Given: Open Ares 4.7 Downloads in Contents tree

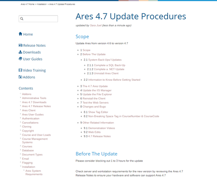Looking at the screenshot, I should click(x=34, y=102).
